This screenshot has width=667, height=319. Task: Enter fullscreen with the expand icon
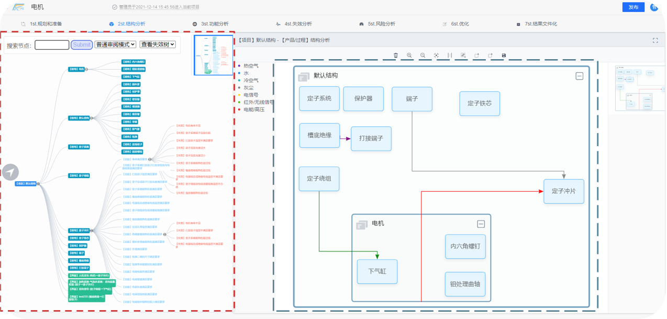[x=655, y=40]
